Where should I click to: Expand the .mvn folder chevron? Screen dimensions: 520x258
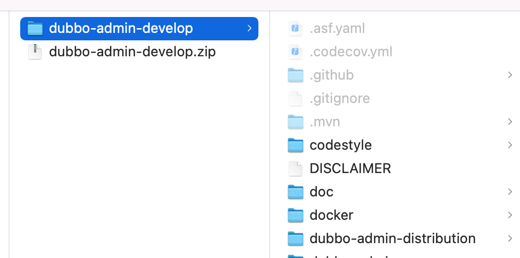pos(510,122)
